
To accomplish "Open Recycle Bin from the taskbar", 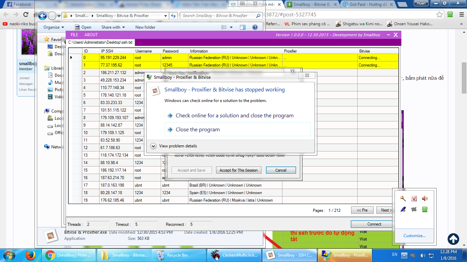I will click(179, 255).
